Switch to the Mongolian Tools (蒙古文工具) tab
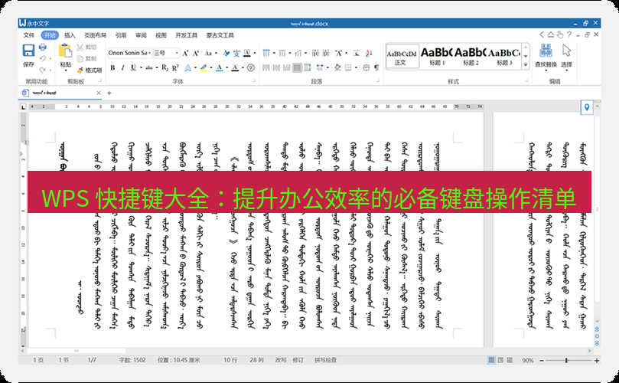 point(220,35)
